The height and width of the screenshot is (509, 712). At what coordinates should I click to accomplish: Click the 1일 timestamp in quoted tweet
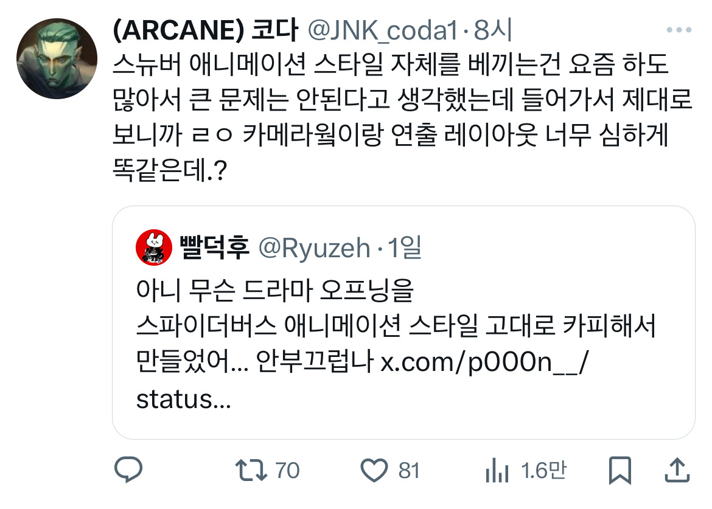click(x=405, y=248)
